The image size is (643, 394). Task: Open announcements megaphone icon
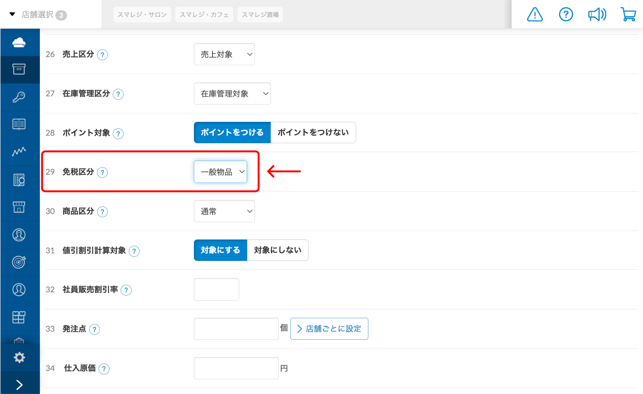[x=597, y=14]
